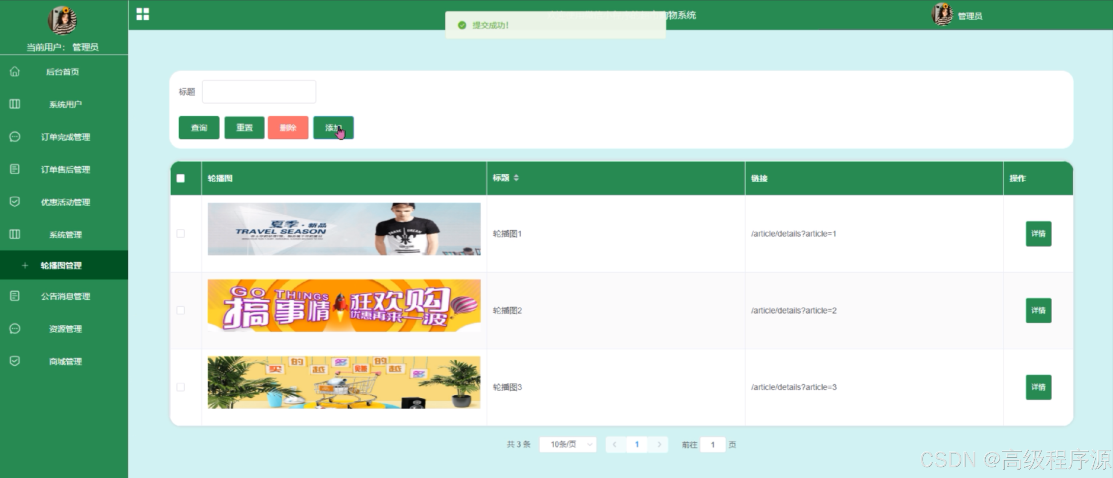Open the 10条/页 page size dropdown
1113x478 pixels.
(568, 444)
